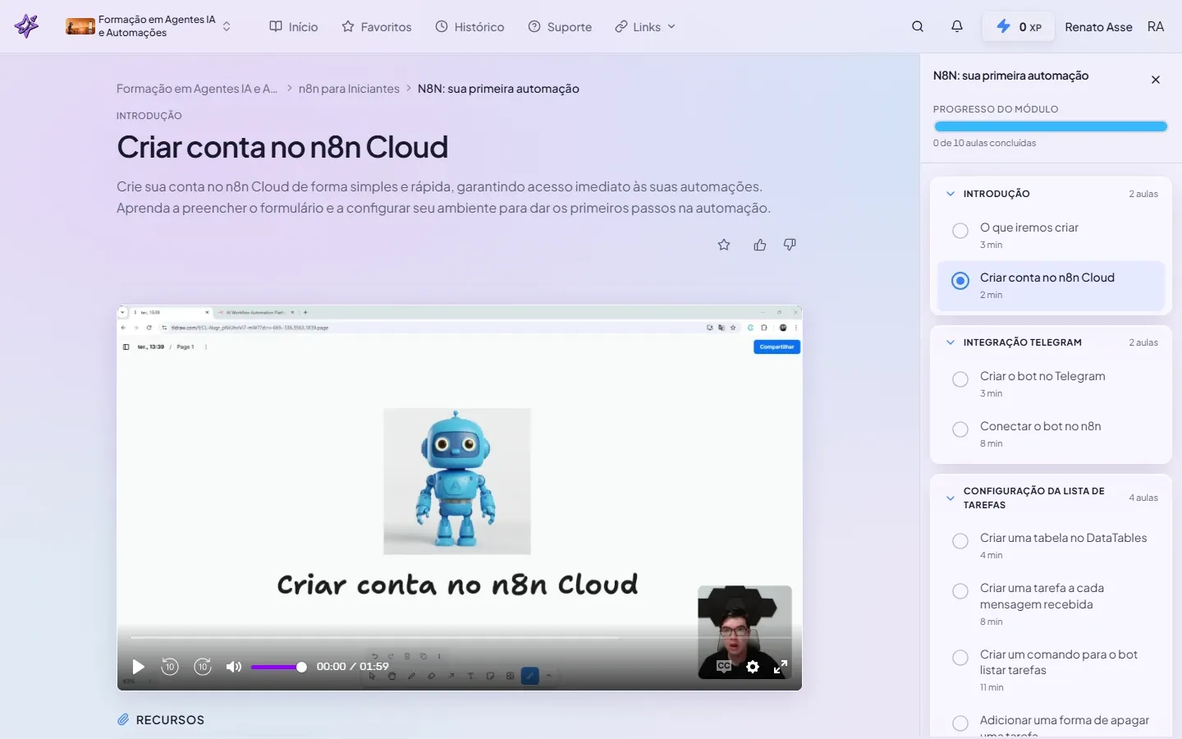The width and height of the screenshot is (1182, 739).
Task: Mark "O que iremos criar" lesson circle
Action: (x=960, y=231)
